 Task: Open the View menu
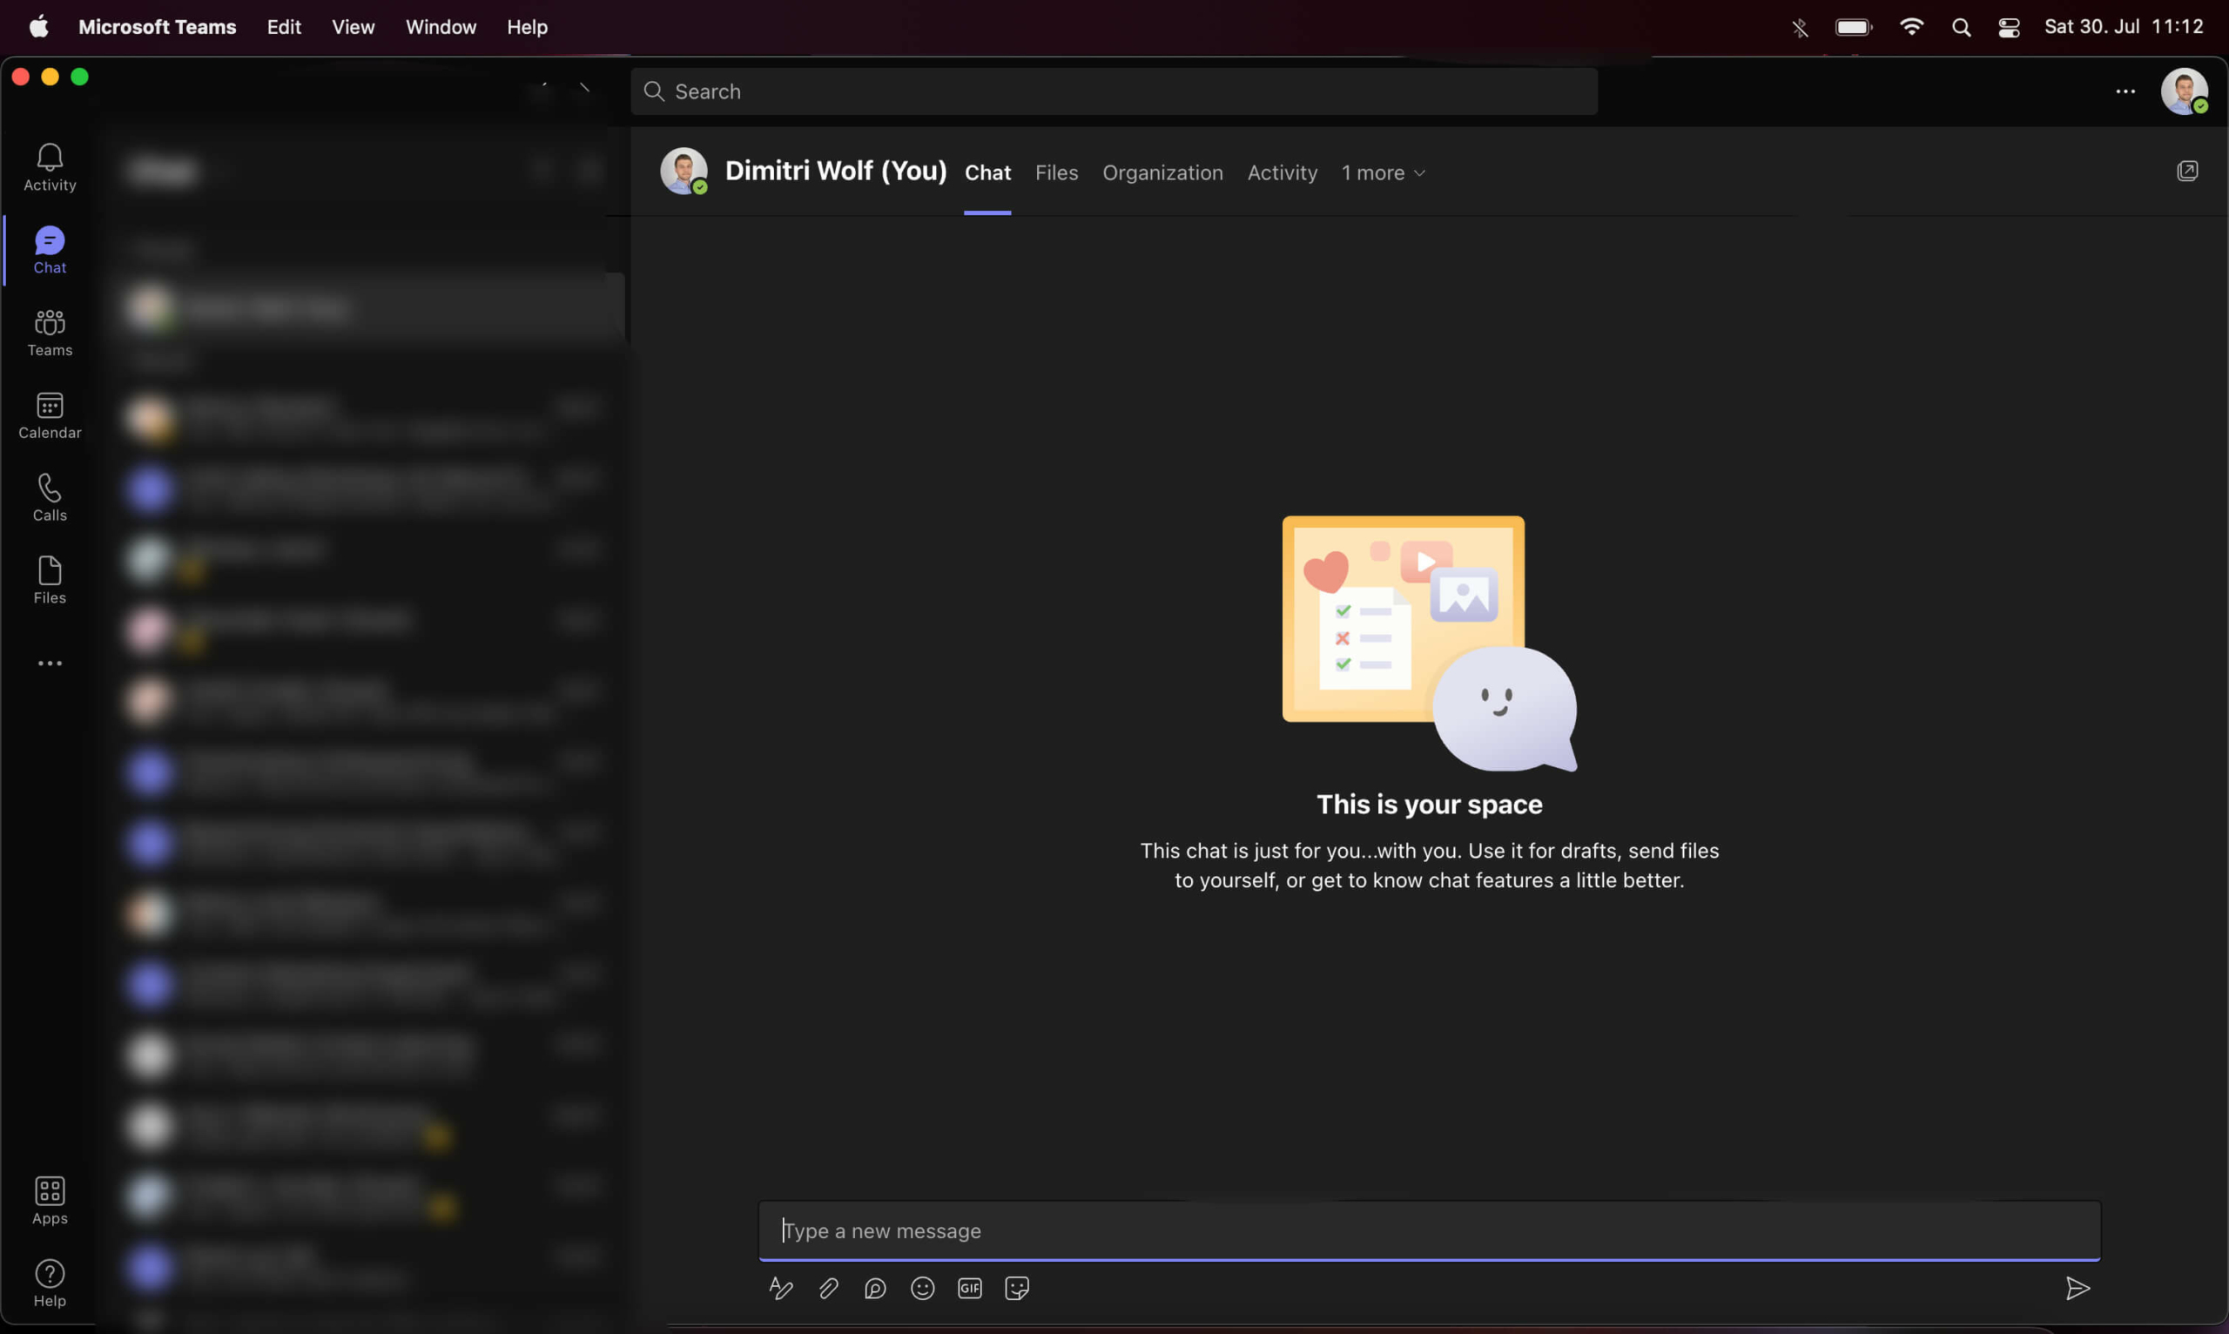(354, 27)
